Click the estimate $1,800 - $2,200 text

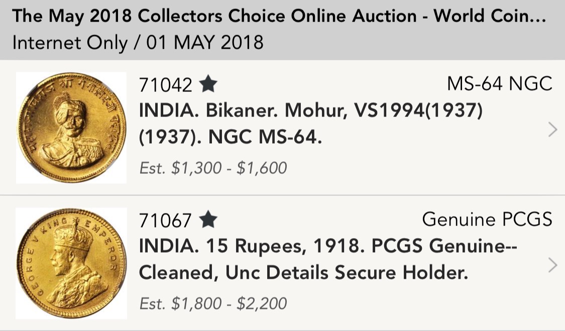point(213,303)
